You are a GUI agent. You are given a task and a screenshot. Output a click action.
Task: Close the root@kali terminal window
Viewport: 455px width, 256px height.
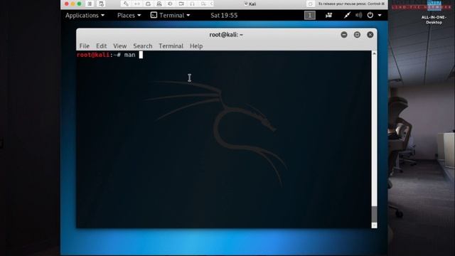[x=370, y=35]
